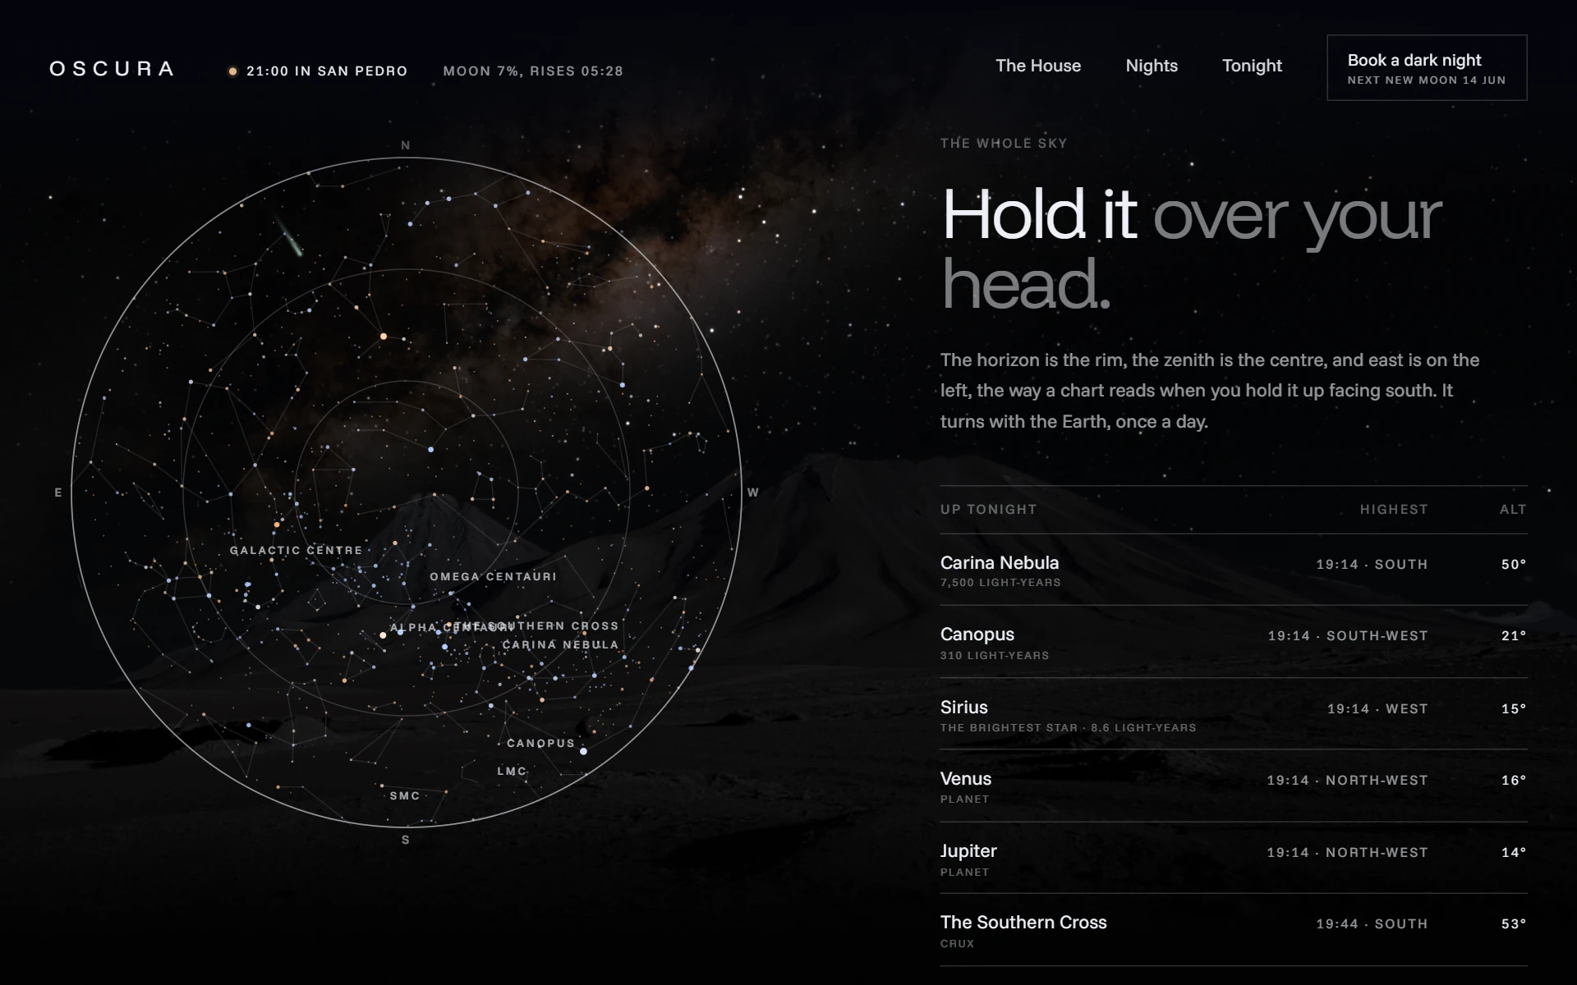Select the Jupiter row
The height and width of the screenshot is (985, 1577).
tap(1234, 858)
